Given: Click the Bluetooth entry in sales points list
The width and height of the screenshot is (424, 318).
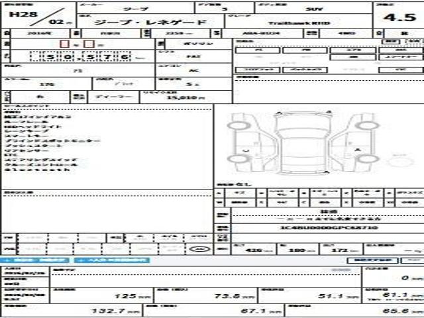Looking at the screenshot, I should tap(37, 170).
